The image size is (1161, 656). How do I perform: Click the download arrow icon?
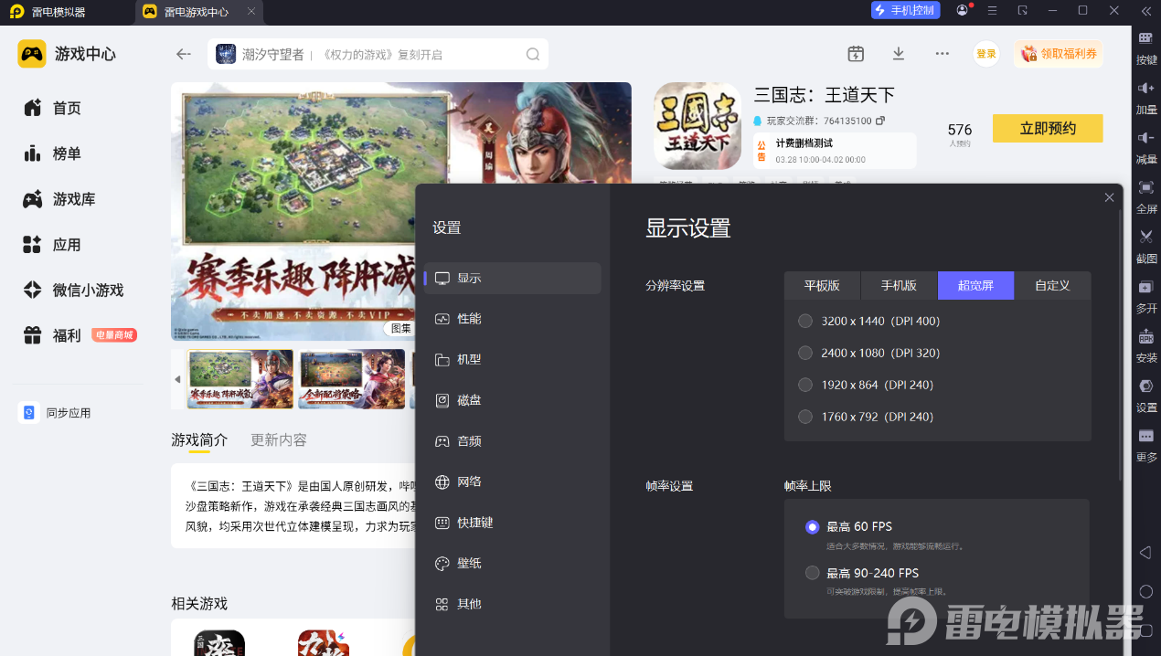(898, 54)
